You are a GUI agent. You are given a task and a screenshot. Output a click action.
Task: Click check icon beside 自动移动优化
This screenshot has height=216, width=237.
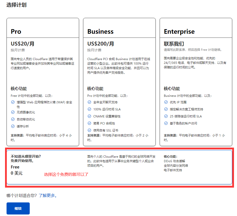coord(13,119)
